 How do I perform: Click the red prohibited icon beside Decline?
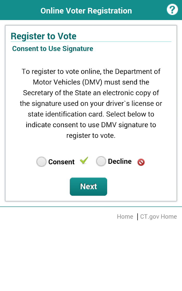pyautogui.click(x=141, y=162)
